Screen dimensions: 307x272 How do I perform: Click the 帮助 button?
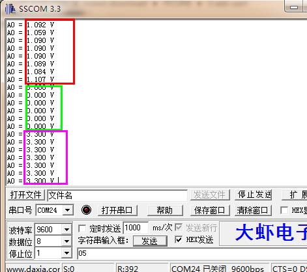[x=165, y=210]
